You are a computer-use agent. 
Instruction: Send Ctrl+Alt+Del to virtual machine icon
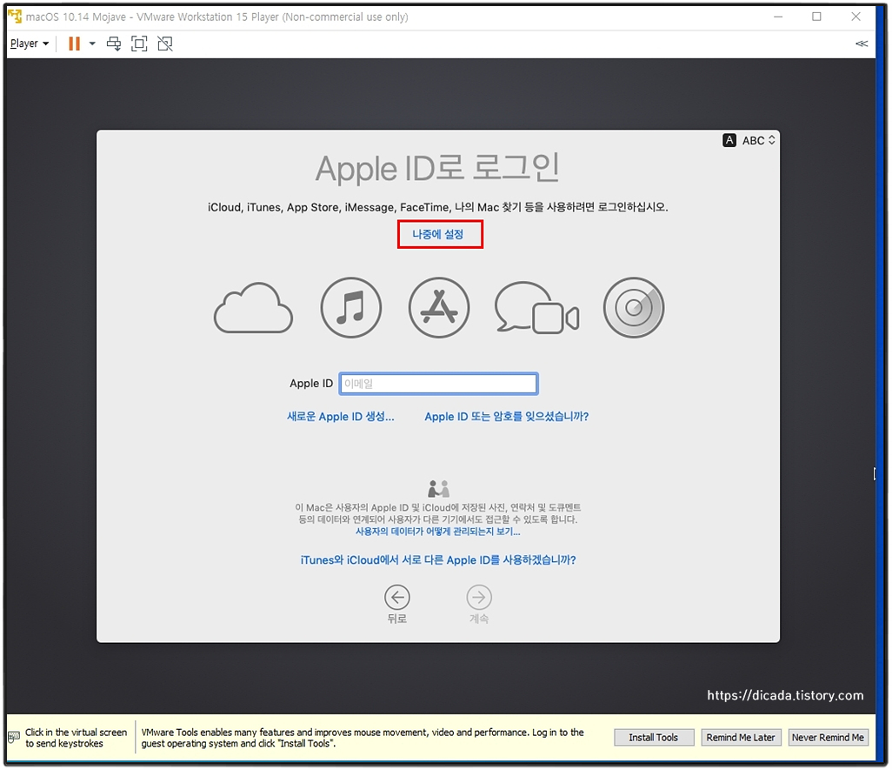click(114, 44)
